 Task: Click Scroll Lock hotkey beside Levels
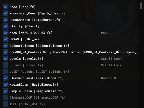click(111, 59)
